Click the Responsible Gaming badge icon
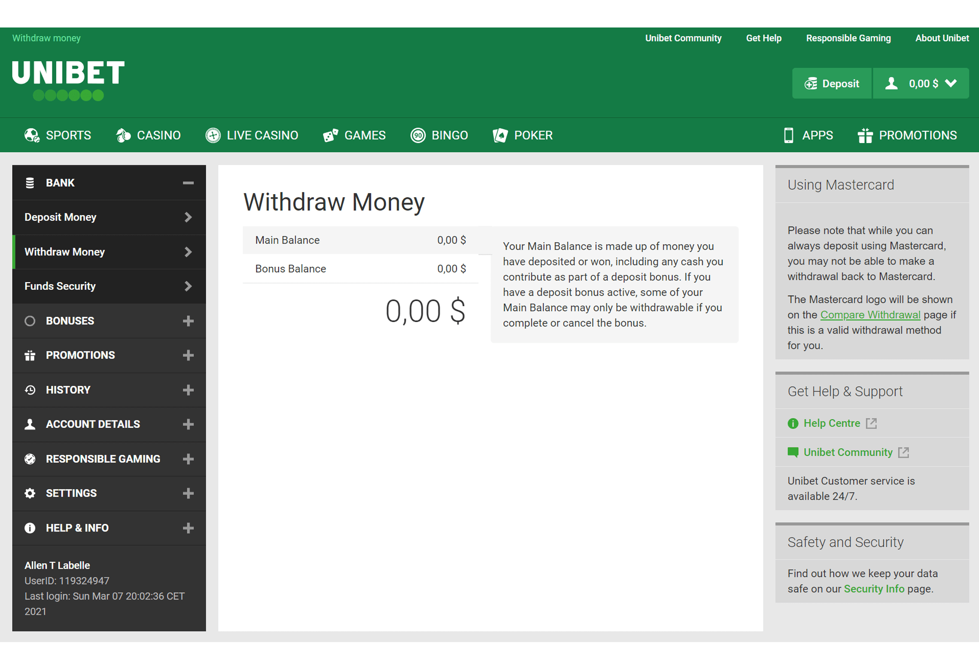The width and height of the screenshot is (979, 670). 30,459
